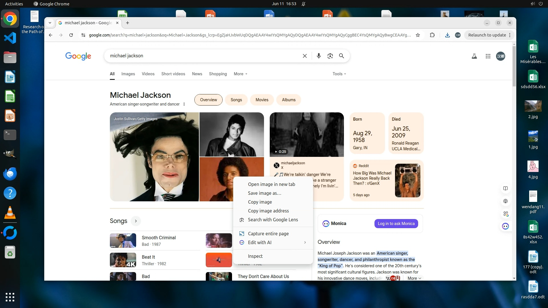
Task: Open Search Labs flask icon
Action: point(474,56)
